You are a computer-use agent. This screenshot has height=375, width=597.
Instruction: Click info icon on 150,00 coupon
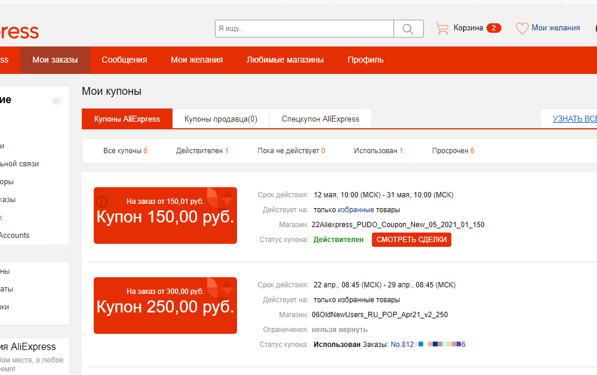pyautogui.click(x=101, y=201)
